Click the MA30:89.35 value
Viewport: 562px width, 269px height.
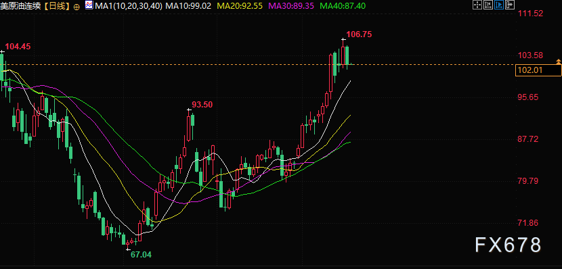click(291, 6)
